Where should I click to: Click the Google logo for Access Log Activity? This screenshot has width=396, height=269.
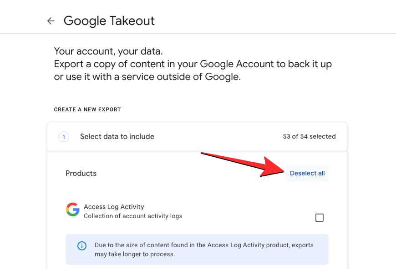(73, 209)
